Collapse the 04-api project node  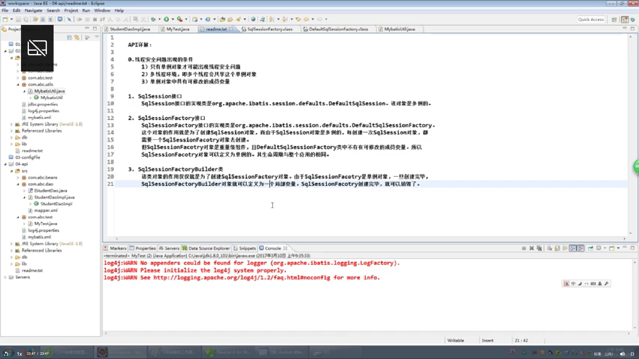pyautogui.click(x=5, y=164)
